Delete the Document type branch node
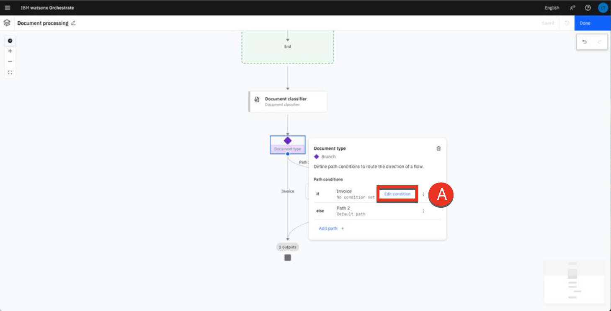Image resolution: width=611 pixels, height=311 pixels. (438, 148)
